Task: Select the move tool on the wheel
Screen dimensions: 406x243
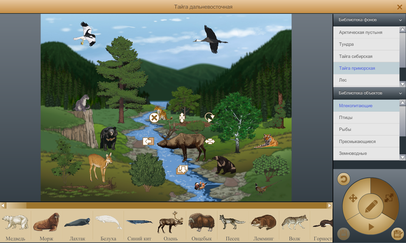Action: coord(352,198)
